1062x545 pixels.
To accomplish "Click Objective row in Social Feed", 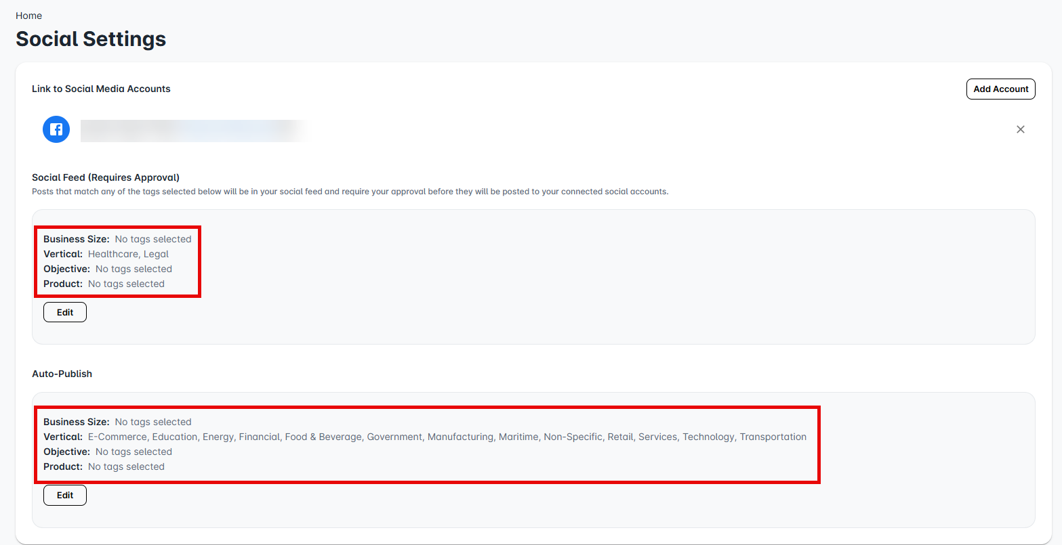I will pos(108,269).
